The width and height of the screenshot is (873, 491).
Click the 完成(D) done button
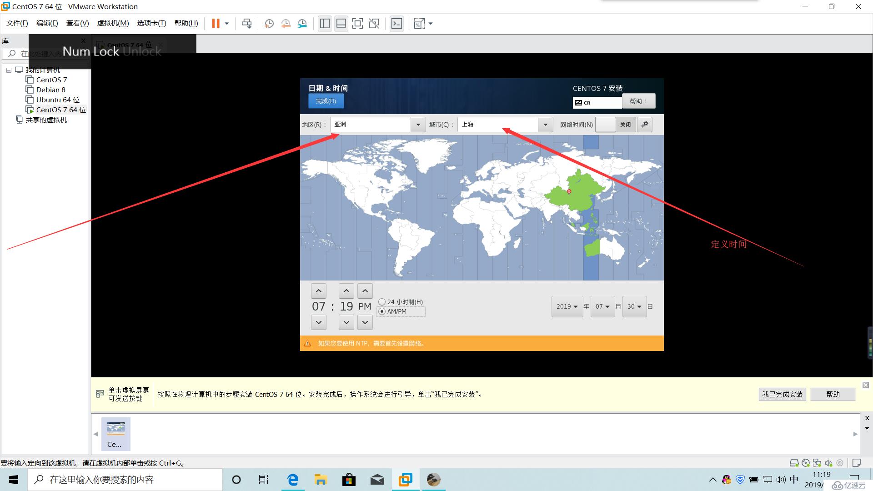326,101
